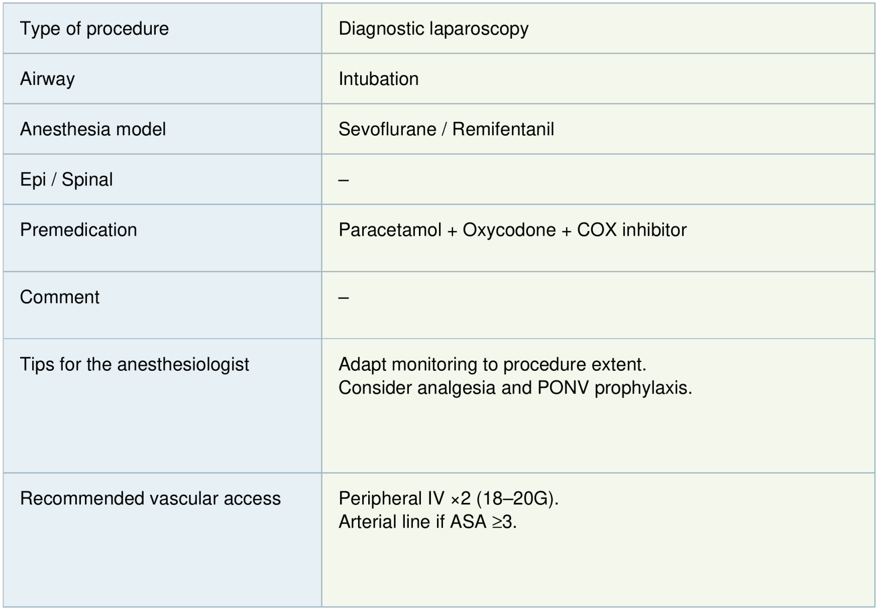Click the 'Consider analgesia and PONV prophylaxis' line

coord(515,387)
